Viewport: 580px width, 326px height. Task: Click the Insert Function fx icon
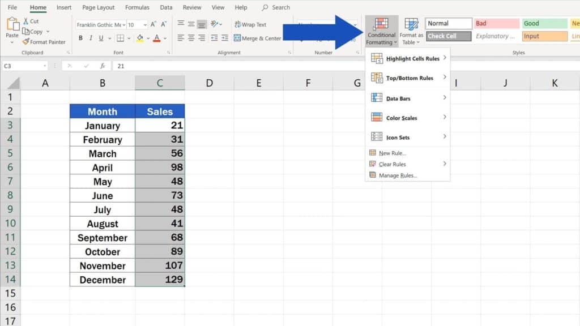click(x=103, y=66)
